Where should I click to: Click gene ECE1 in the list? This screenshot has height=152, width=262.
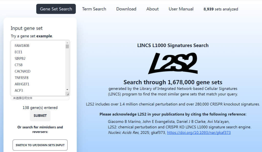[18, 52]
